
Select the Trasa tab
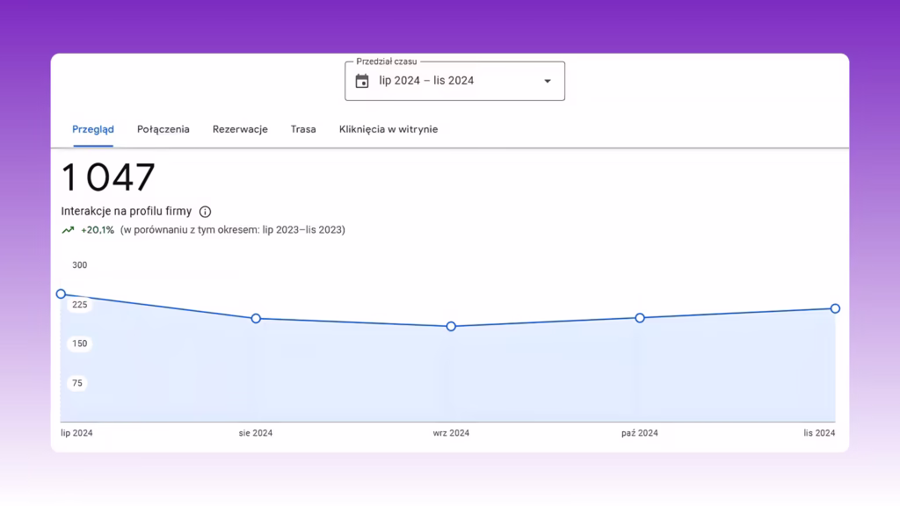[303, 129]
